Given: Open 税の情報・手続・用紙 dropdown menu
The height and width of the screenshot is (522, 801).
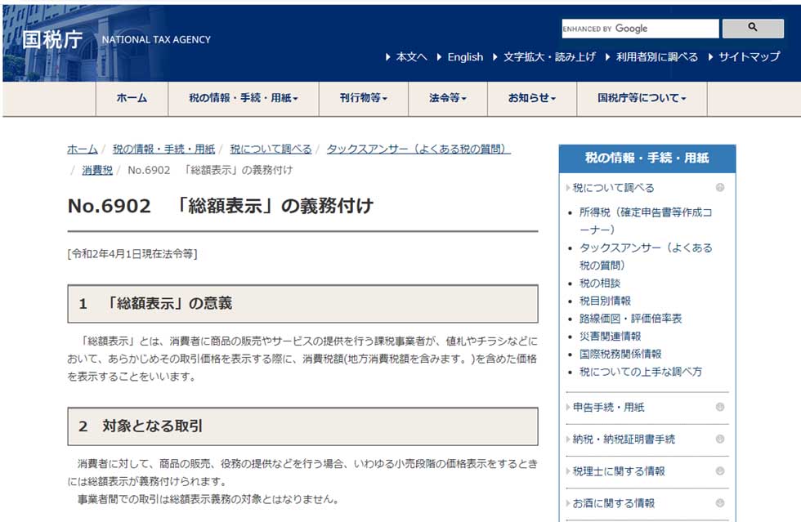Looking at the screenshot, I should [244, 98].
